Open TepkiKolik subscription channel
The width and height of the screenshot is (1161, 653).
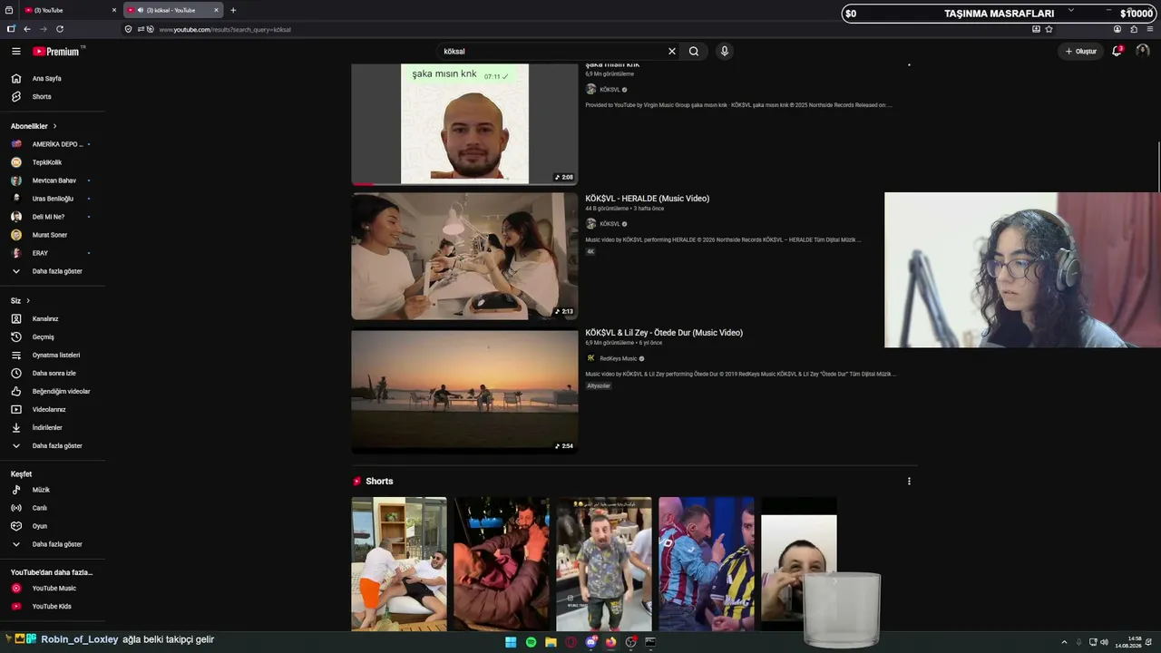[x=53, y=162]
